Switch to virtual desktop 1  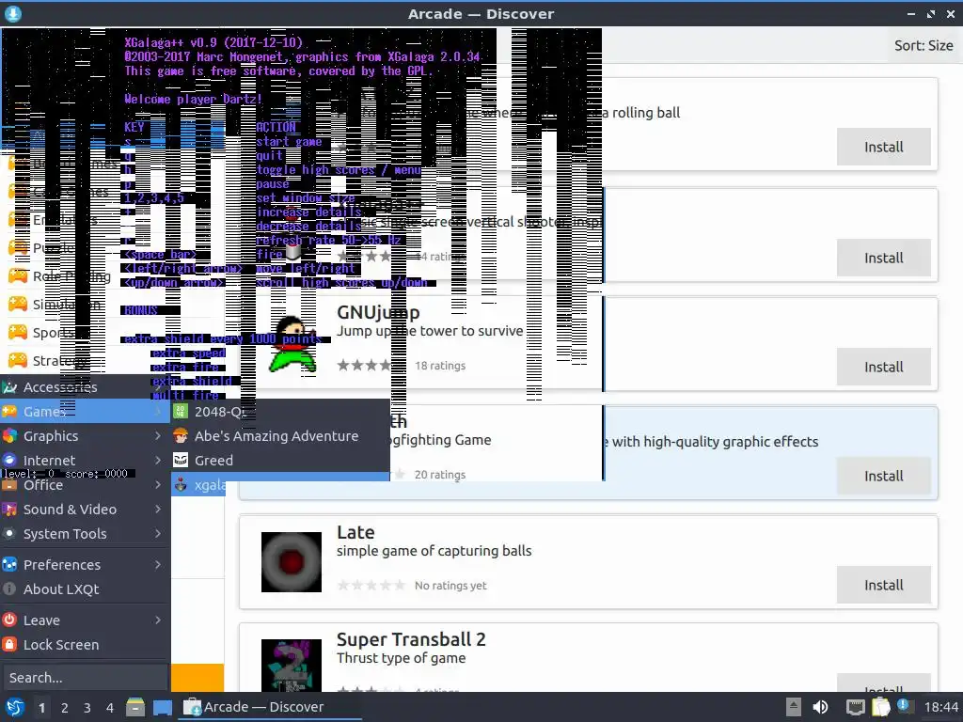tap(41, 708)
